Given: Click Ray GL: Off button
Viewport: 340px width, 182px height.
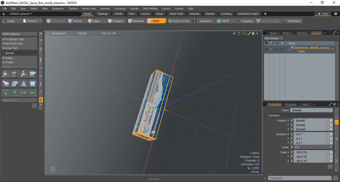Looking at the screenshot, I should [109, 33].
